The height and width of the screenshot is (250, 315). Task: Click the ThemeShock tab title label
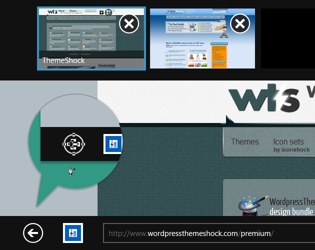tap(63, 60)
